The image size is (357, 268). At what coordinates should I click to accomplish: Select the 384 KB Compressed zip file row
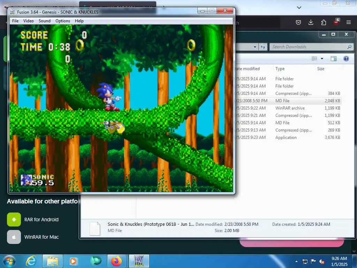click(288, 94)
